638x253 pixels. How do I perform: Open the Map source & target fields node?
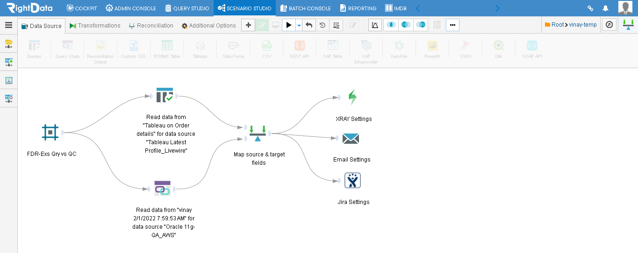coord(258,134)
